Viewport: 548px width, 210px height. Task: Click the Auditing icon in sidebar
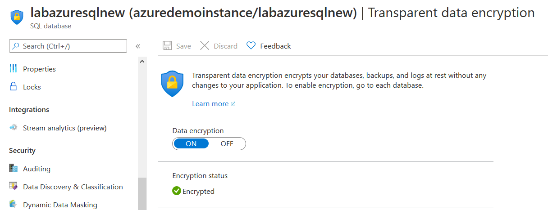[x=13, y=169]
